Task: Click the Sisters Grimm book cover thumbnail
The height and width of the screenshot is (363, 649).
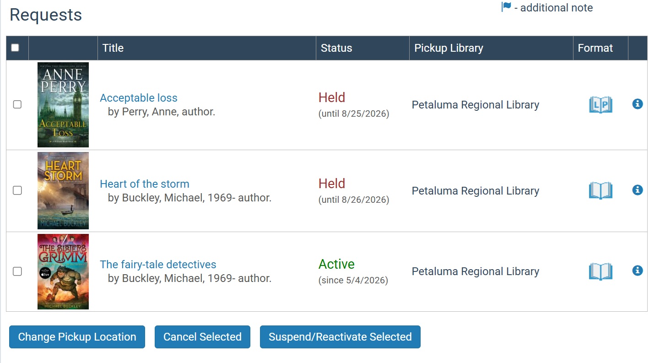Action: (x=63, y=271)
